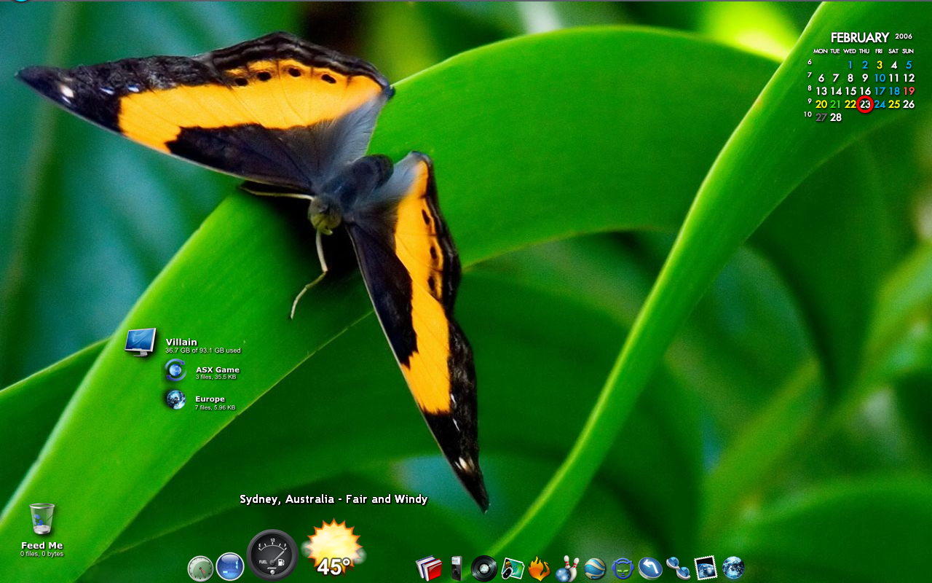Open the fuel gauge widget
Screen dimensions: 932x583
pyautogui.click(x=272, y=555)
